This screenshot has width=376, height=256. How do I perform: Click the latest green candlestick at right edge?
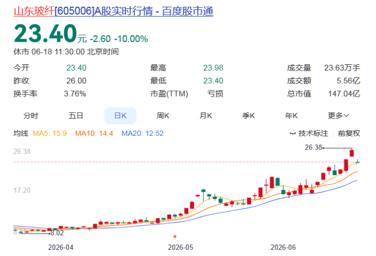357,161
